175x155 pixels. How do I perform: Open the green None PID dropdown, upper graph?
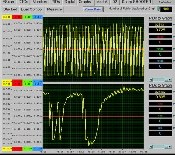click(x=173, y=49)
